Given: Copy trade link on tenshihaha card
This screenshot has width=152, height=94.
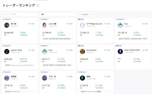Looking at the screenshot, I should pyautogui.click(x=107, y=50).
